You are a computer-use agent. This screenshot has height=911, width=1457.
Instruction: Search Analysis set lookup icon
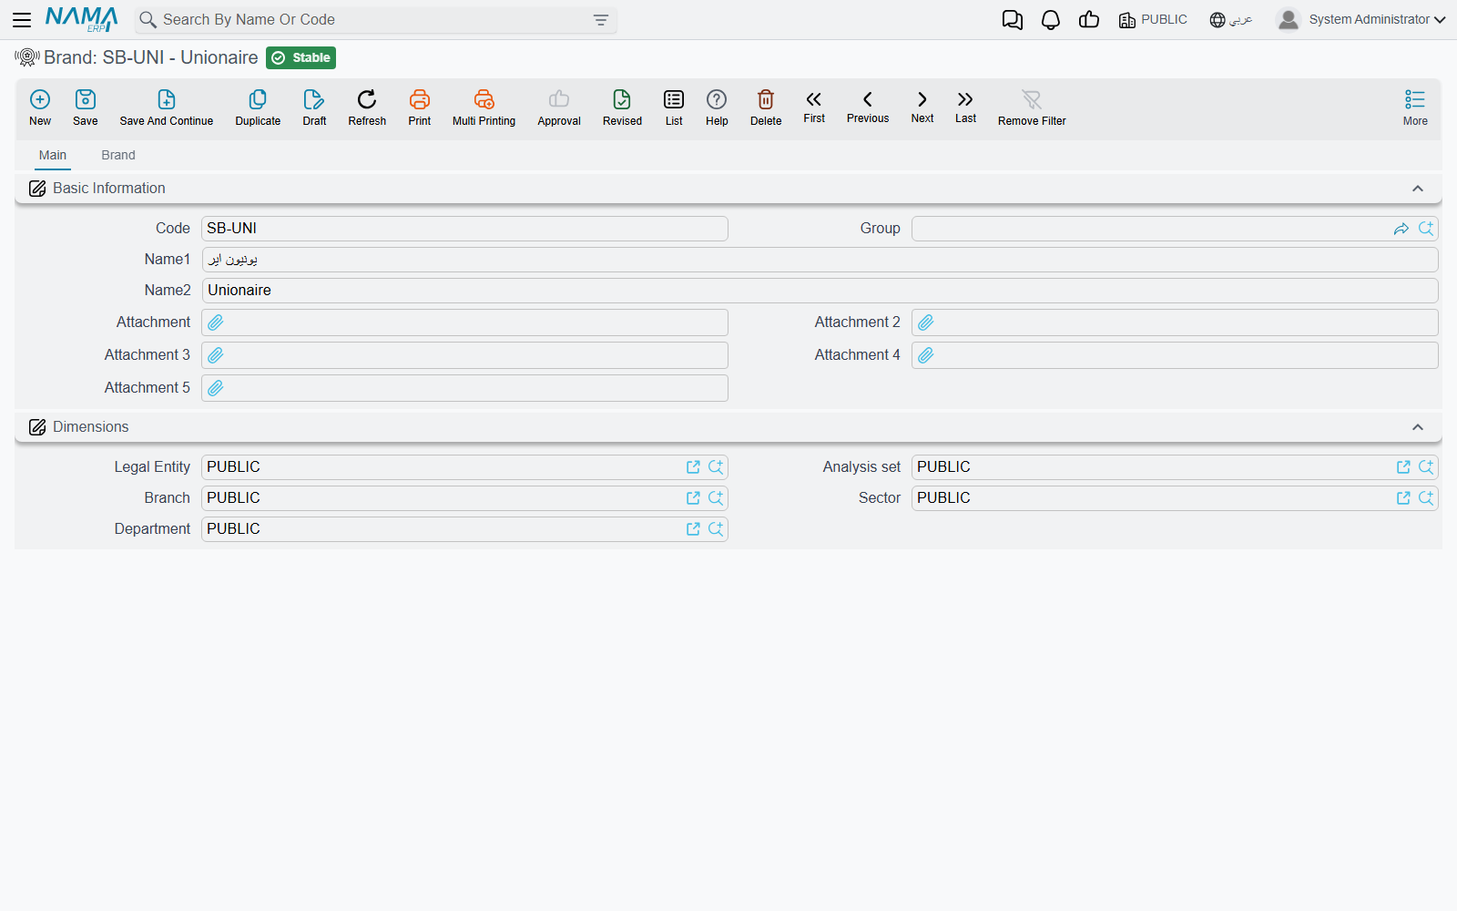[1426, 467]
